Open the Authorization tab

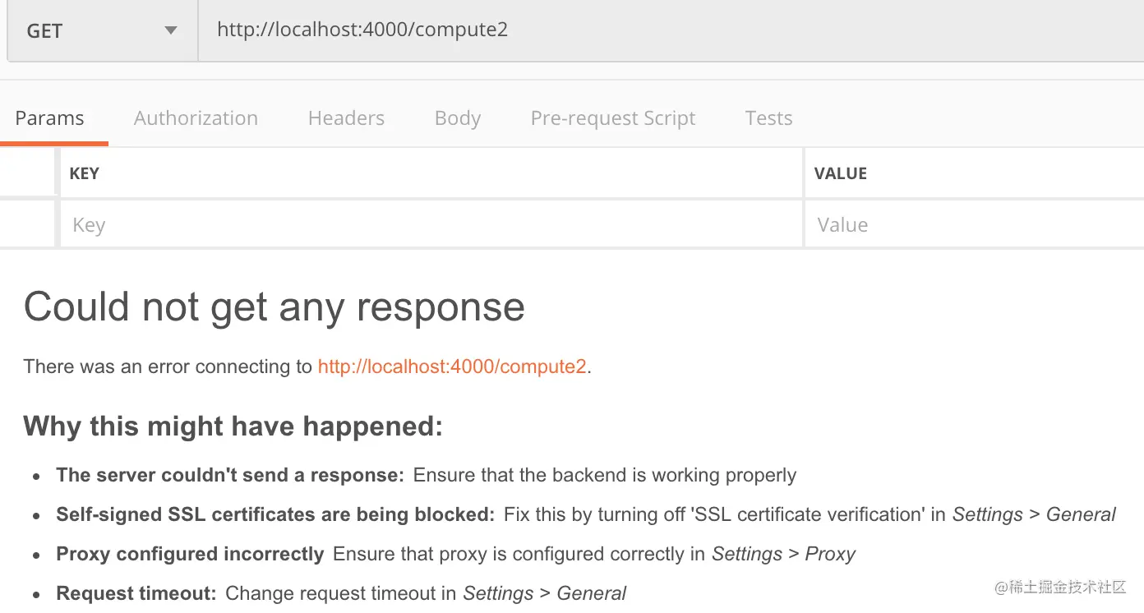pyautogui.click(x=196, y=118)
